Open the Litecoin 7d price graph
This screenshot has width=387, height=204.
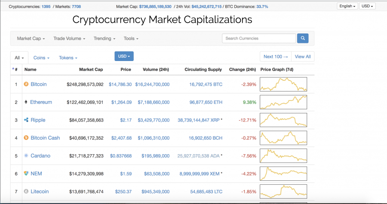coord(283,192)
